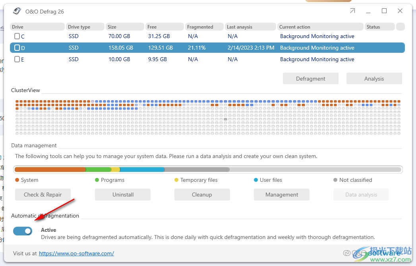Viewport: 416px width, 266px height.
Task: Click 'Background Monitoring active' in drive C row
Action: click(x=317, y=36)
